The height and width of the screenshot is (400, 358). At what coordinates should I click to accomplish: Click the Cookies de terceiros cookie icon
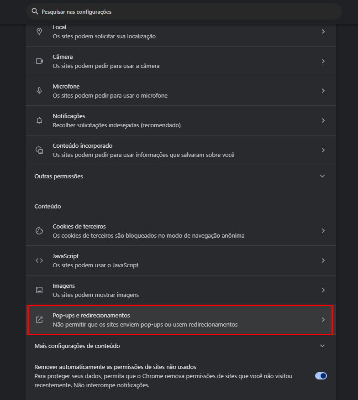39,231
